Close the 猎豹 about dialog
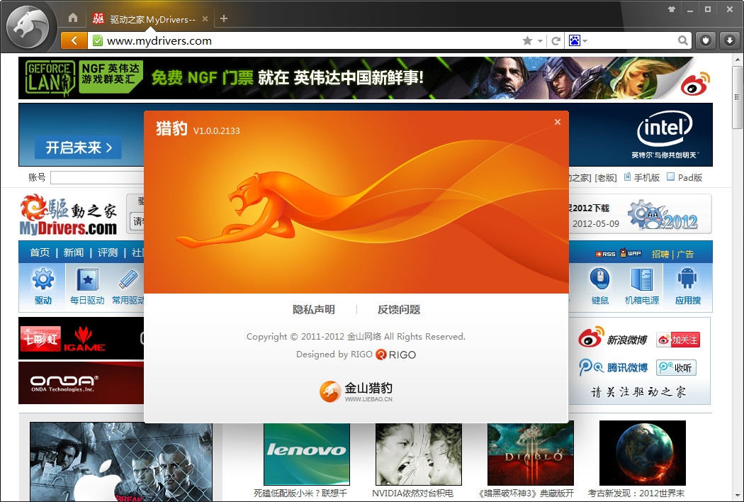The image size is (744, 502). pos(558,122)
